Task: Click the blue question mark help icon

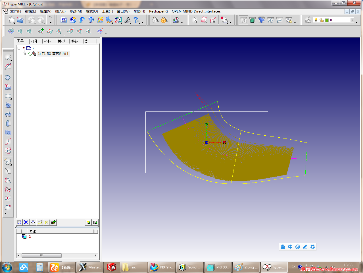Action: pos(136,20)
